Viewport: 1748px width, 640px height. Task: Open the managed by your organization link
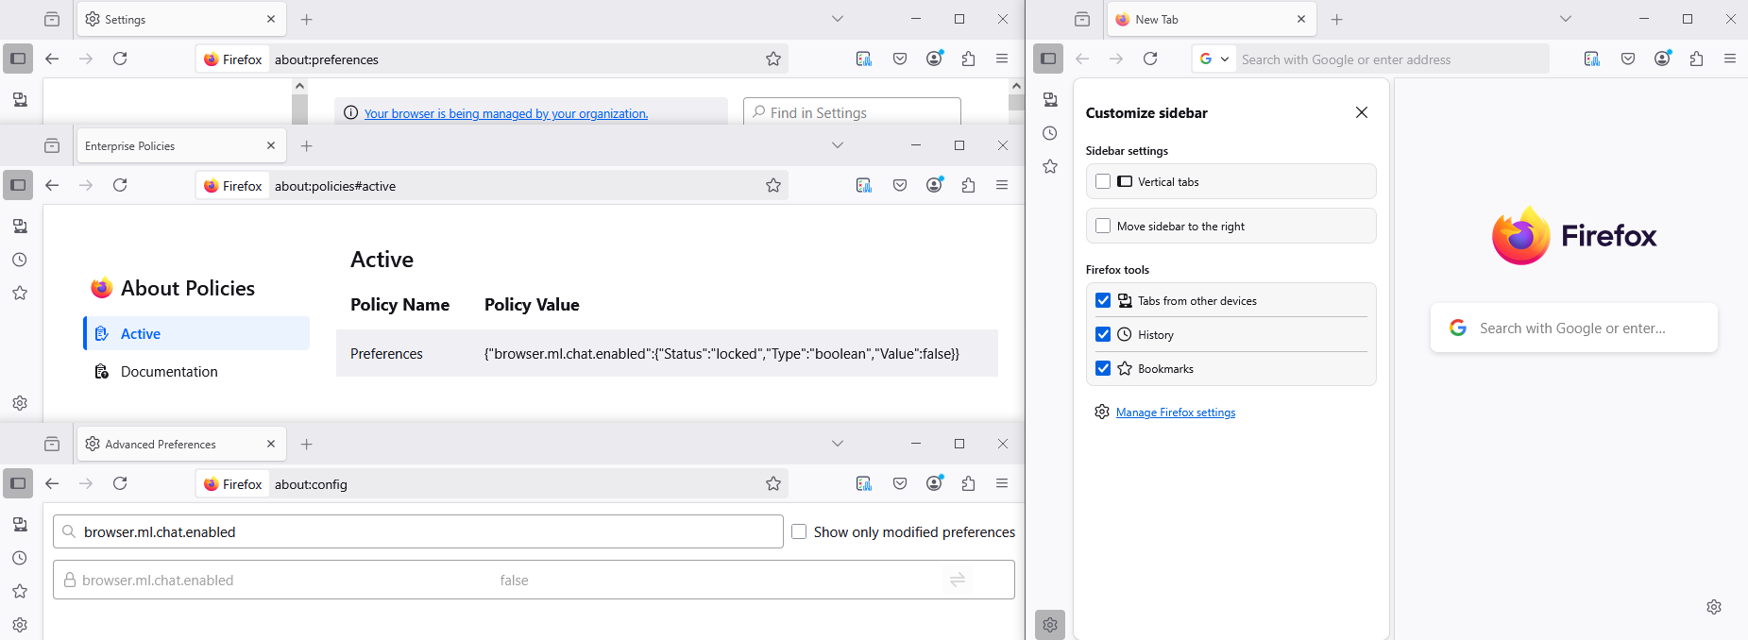coord(506,113)
